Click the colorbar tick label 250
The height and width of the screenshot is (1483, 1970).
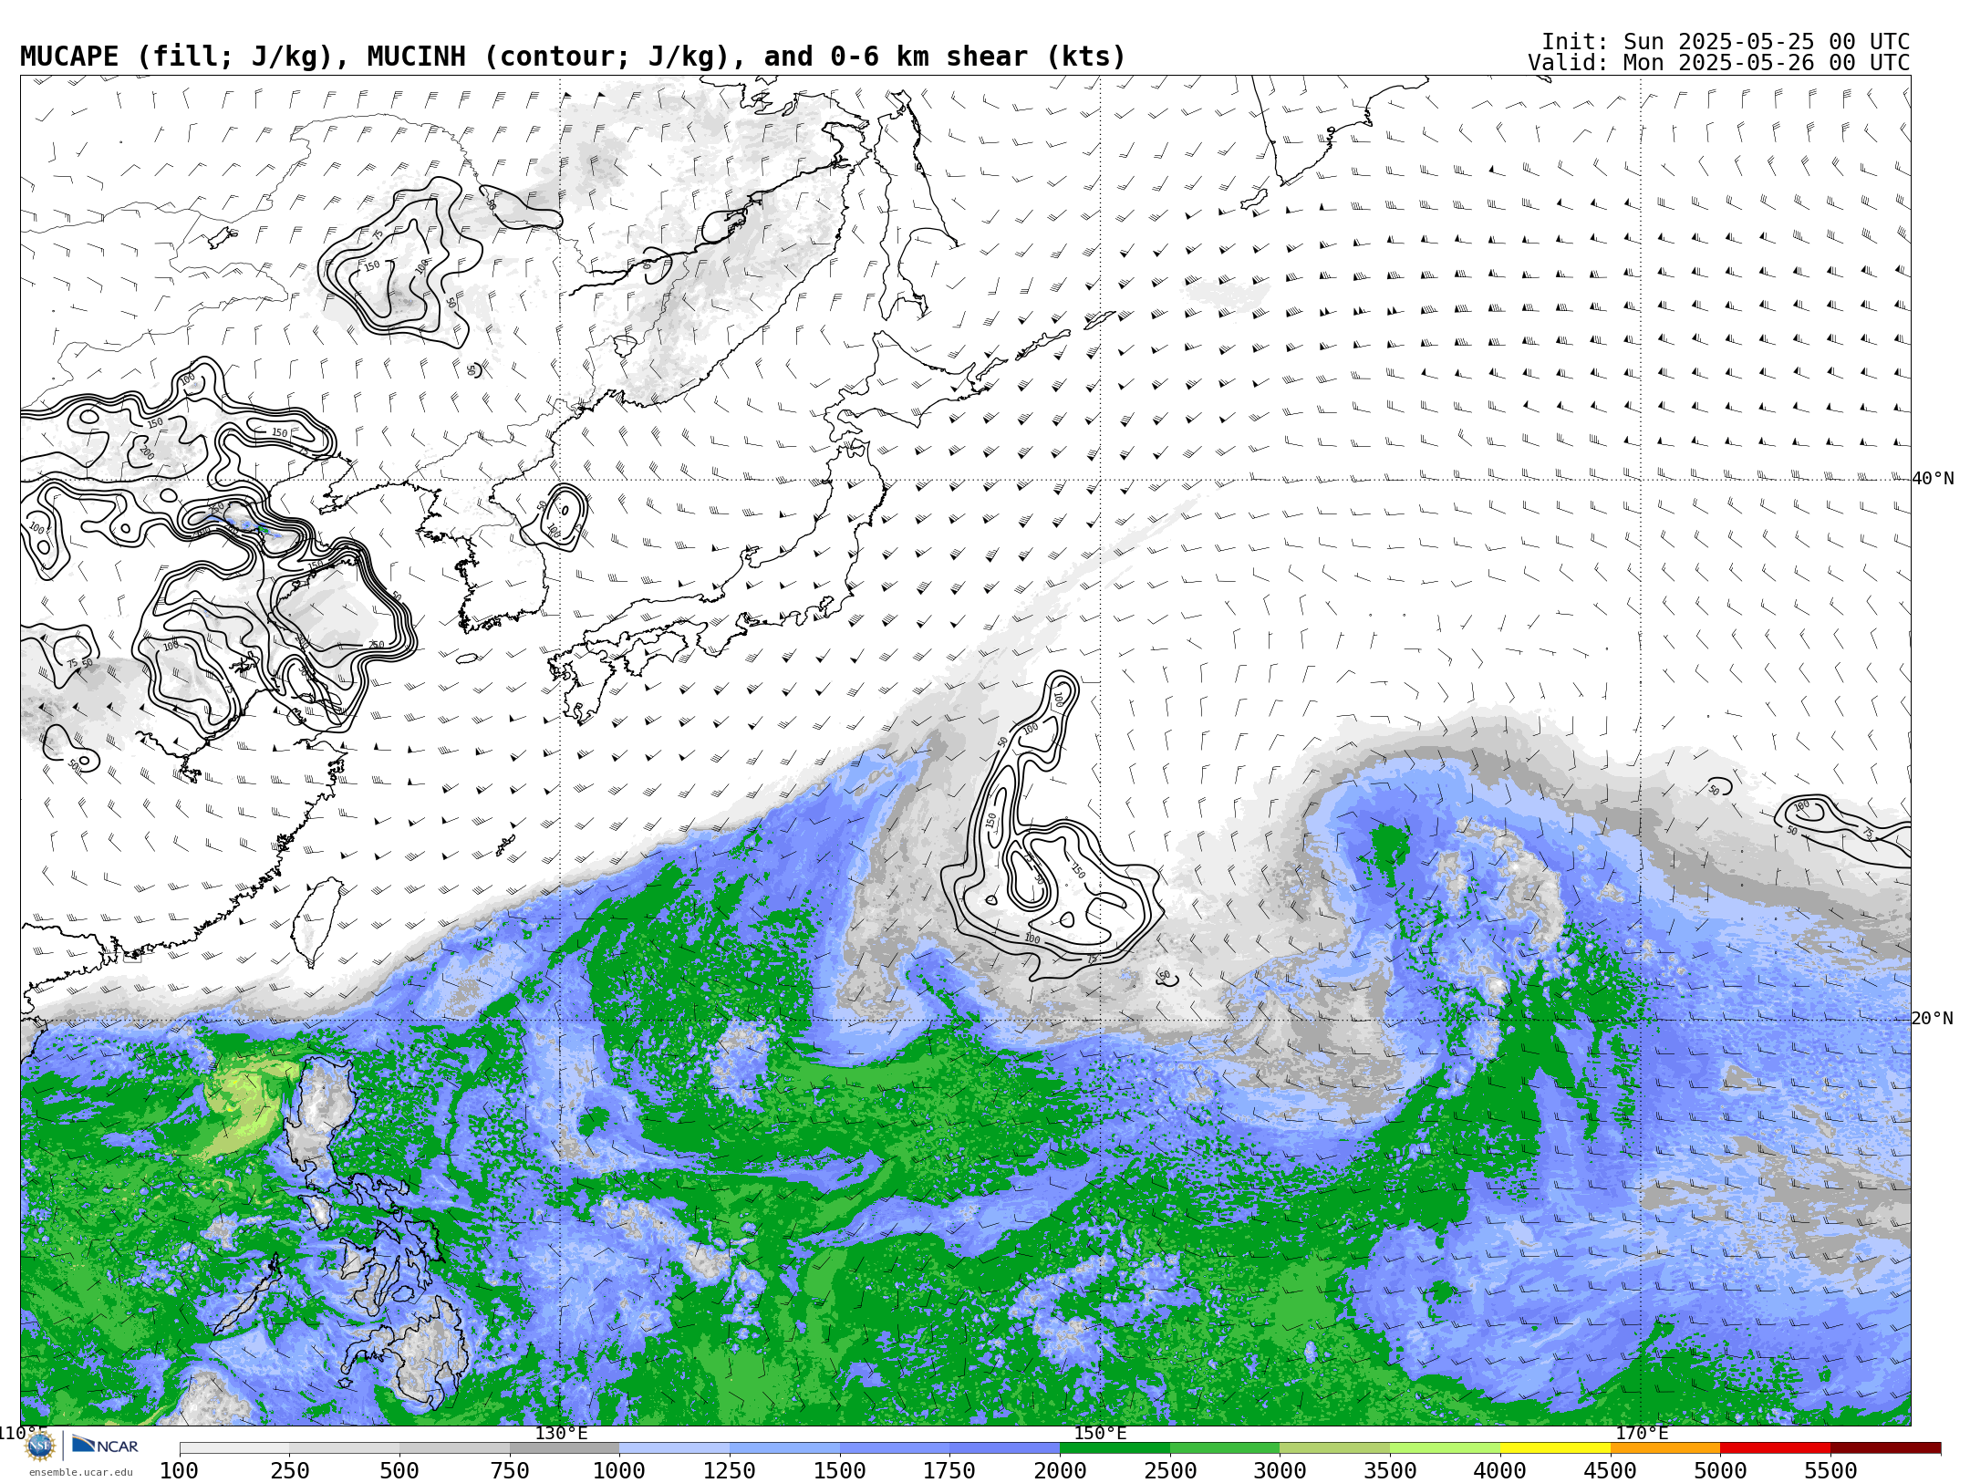coord(290,1471)
